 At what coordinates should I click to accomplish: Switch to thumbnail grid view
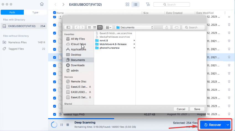tap(127, 4)
